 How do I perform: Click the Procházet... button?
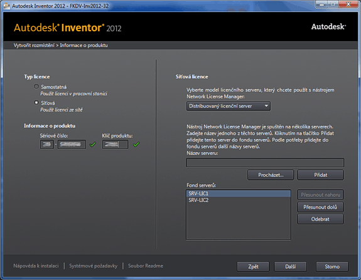pyautogui.click(x=271, y=175)
